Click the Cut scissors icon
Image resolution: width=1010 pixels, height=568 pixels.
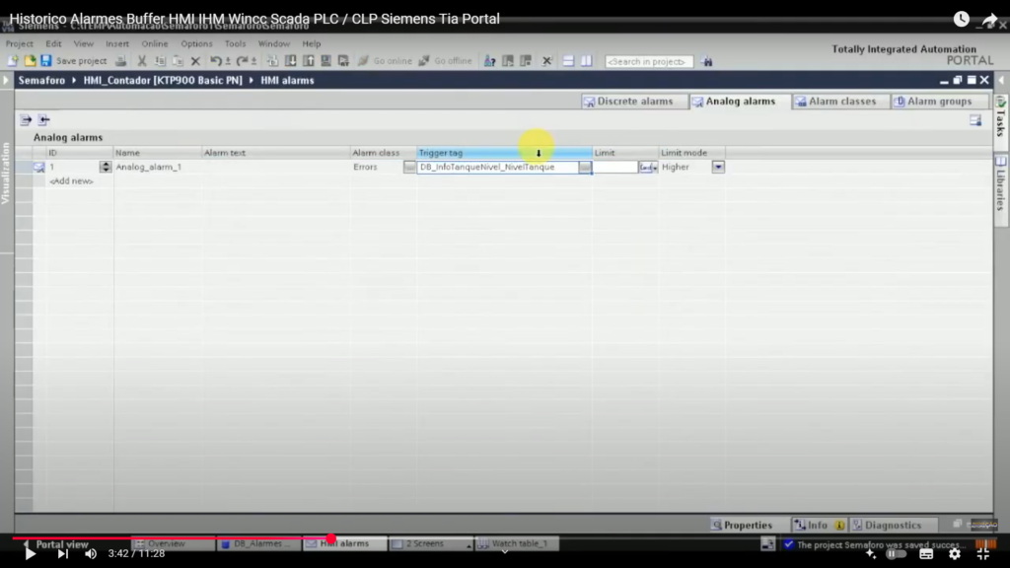click(142, 60)
